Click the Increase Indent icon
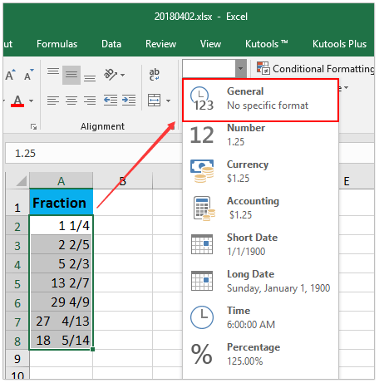 (x=129, y=101)
